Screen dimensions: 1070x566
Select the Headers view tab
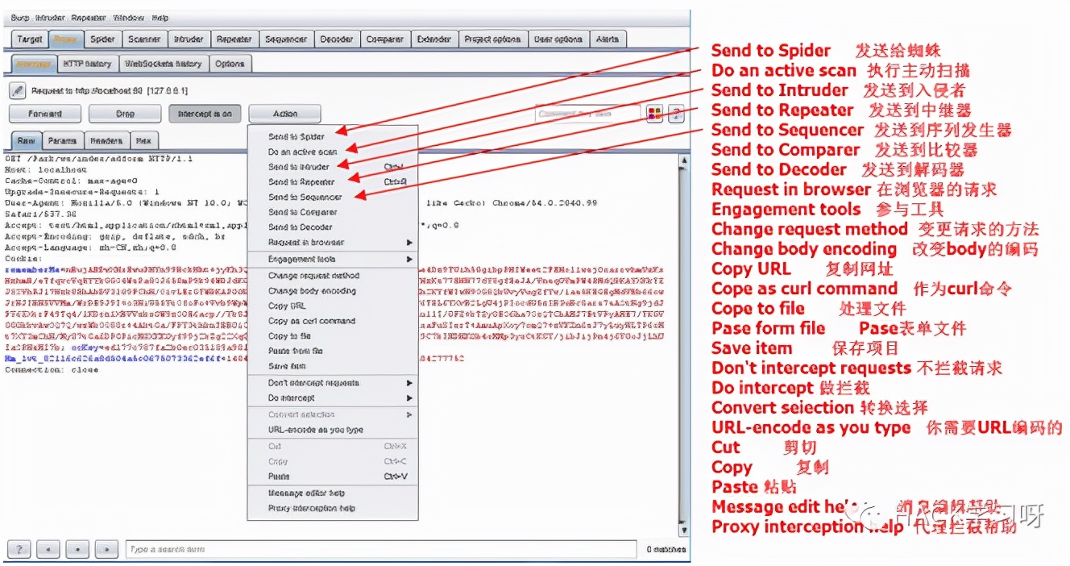pos(106,140)
